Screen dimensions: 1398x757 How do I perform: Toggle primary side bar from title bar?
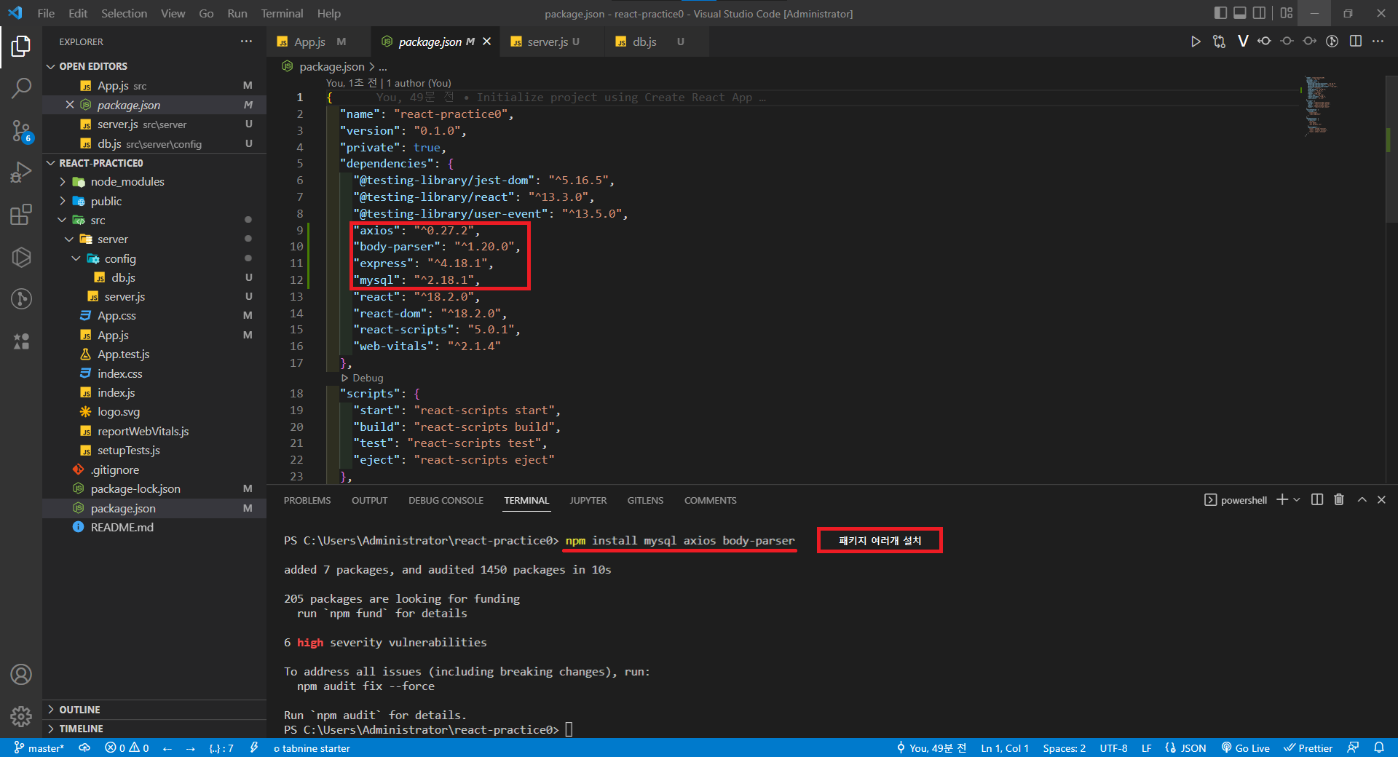1221,13
